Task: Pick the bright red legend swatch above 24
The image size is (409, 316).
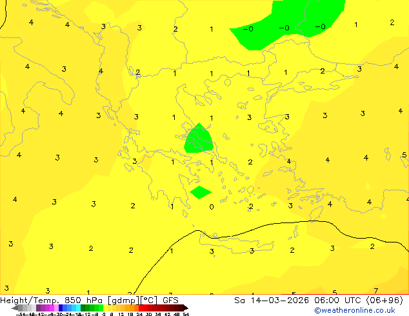Action: click(x=141, y=308)
